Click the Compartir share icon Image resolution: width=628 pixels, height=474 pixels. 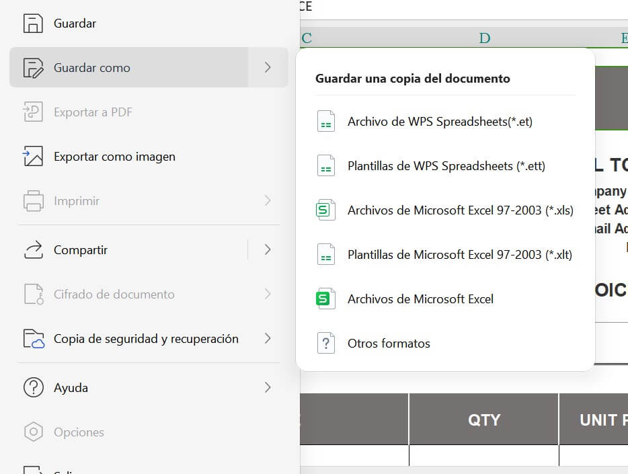(32, 249)
